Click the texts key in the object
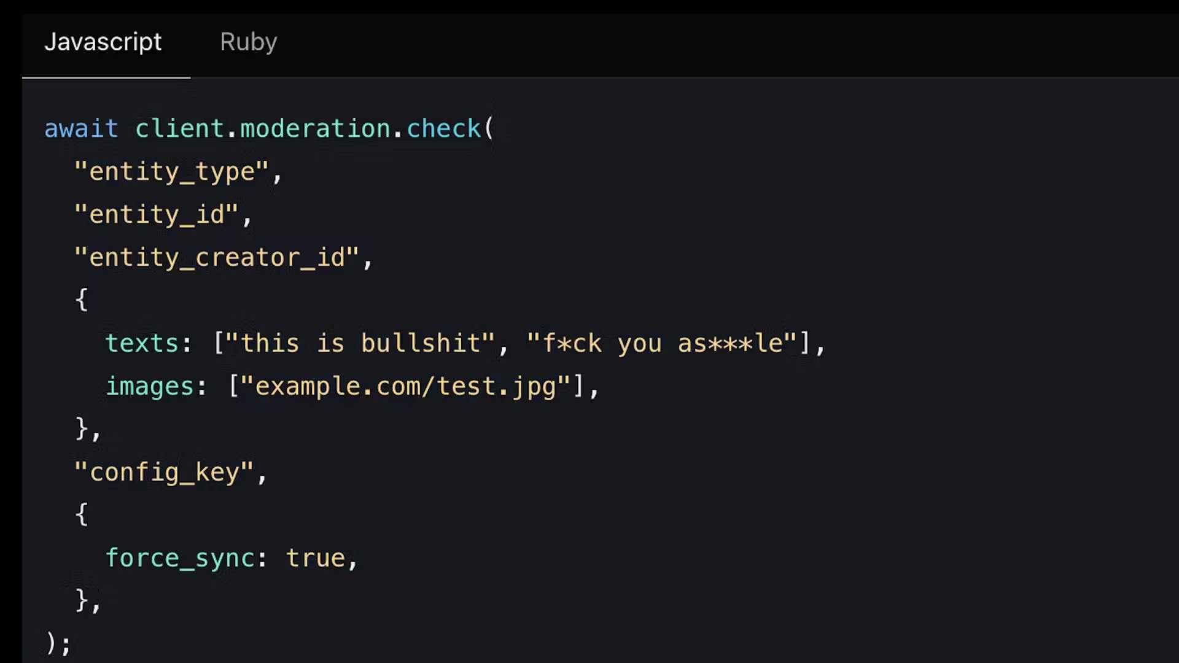The height and width of the screenshot is (663, 1179). coord(142,343)
